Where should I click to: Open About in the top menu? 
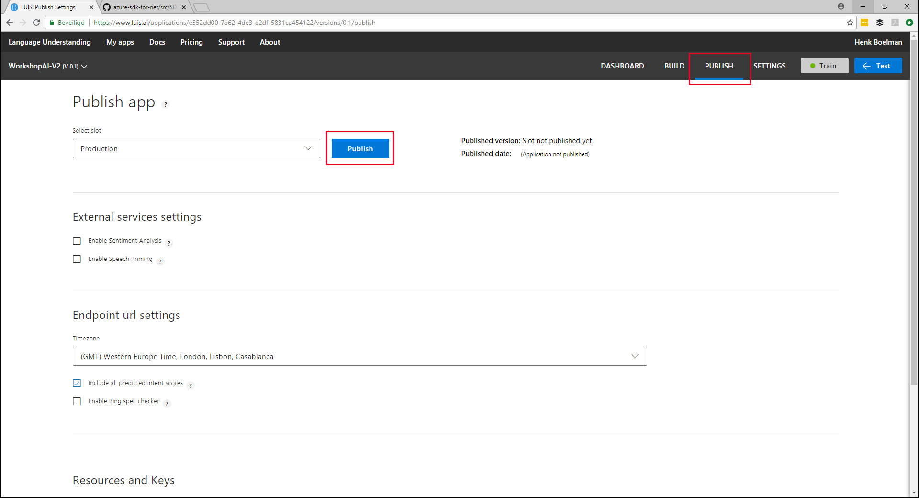tap(270, 42)
